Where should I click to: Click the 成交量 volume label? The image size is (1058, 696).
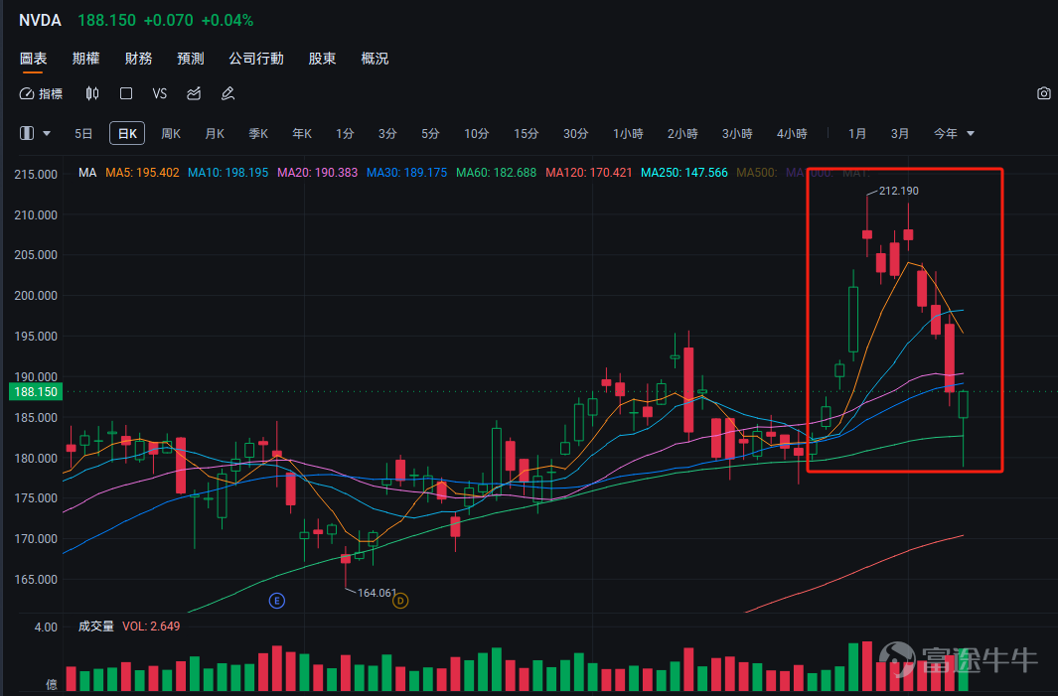click(x=95, y=626)
